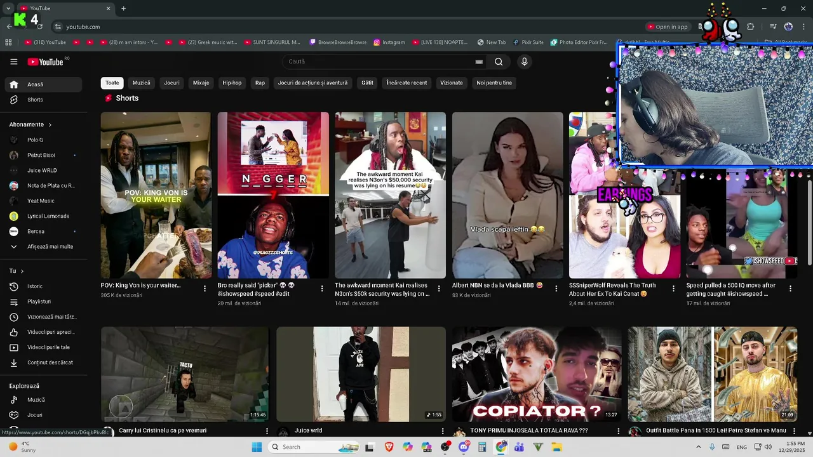Go to the YouTube logo home link
813x457 pixels.
click(46, 62)
